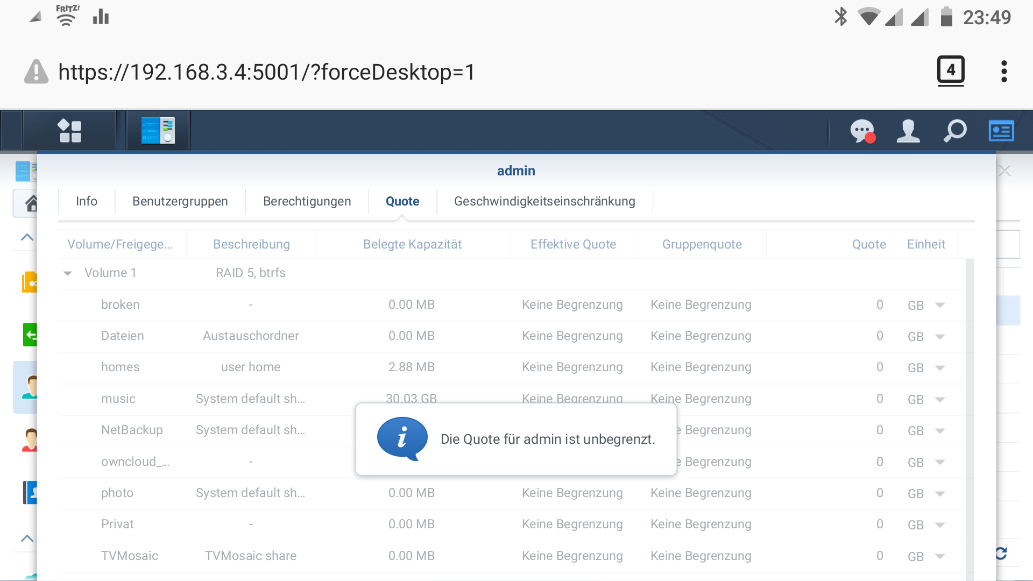
Task: Click the Quote value for homes
Action: (x=880, y=367)
